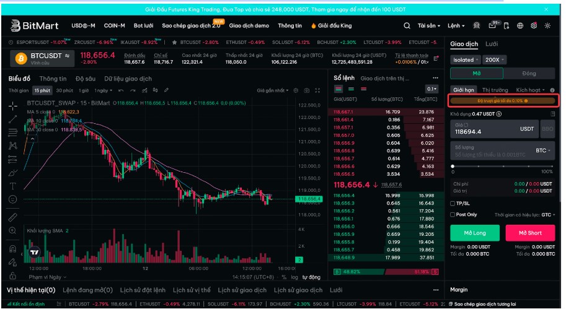Screen dimensions: 571x309
Task: Expand the Phạm vi Ngày date range
Action: pos(48,277)
